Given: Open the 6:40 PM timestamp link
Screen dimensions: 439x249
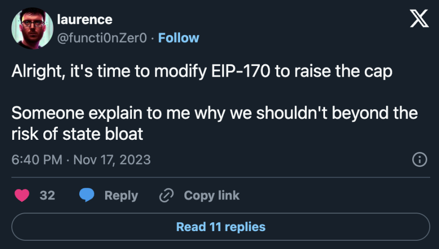Looking at the screenshot, I should click(x=37, y=160).
